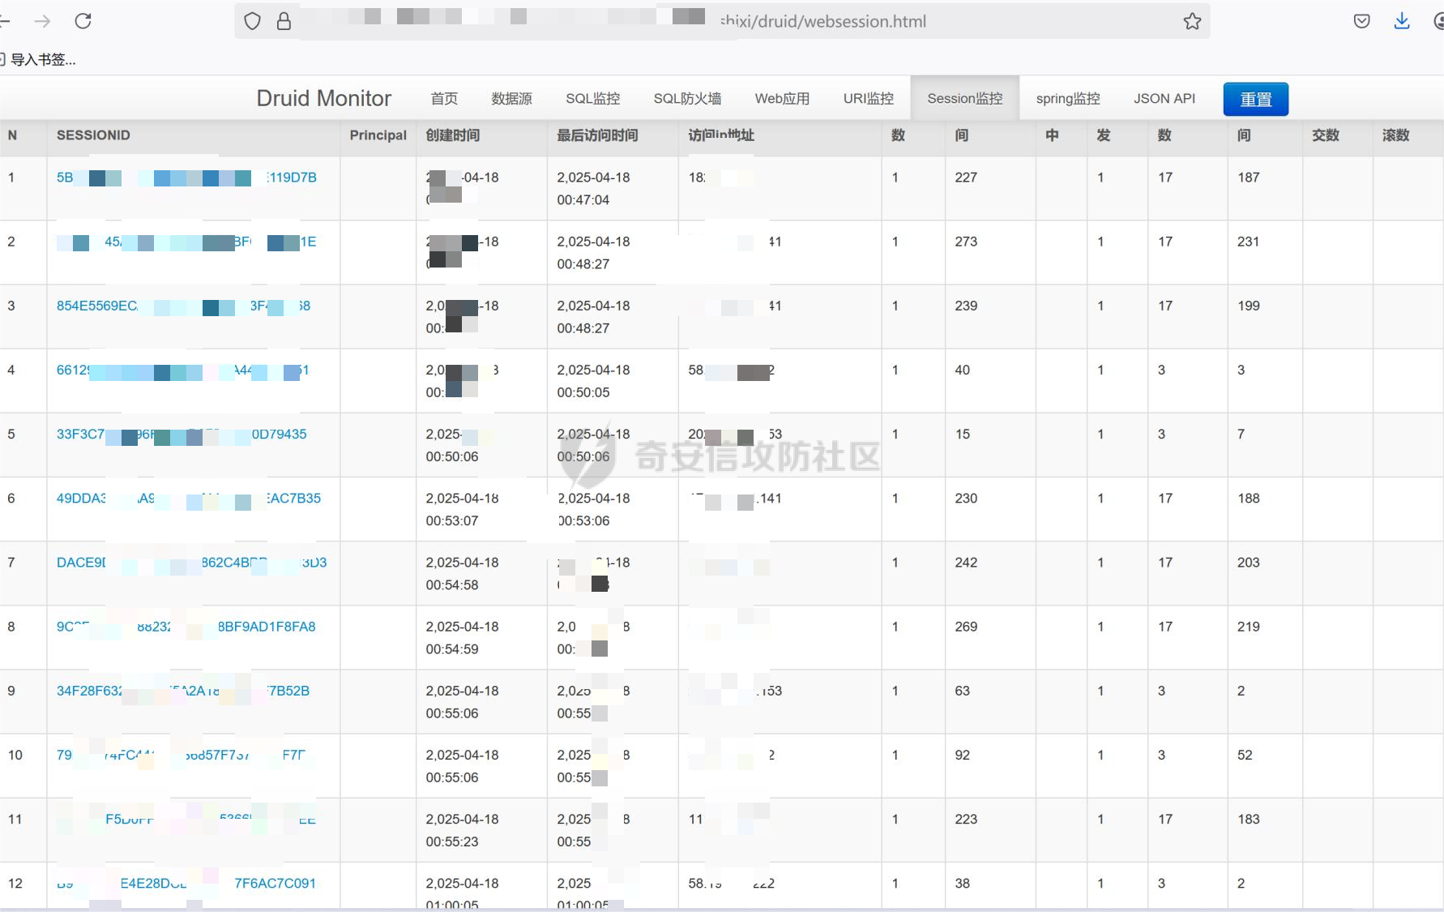Open the SQL防火墙 tab
This screenshot has height=912, width=1444.
click(687, 98)
